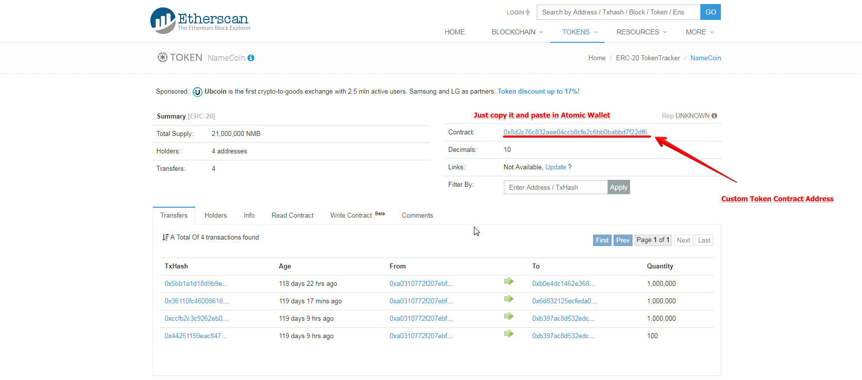This screenshot has height=380, width=862.
Task: Open From address in 119 days 17 mins row
Action: pyautogui.click(x=421, y=301)
